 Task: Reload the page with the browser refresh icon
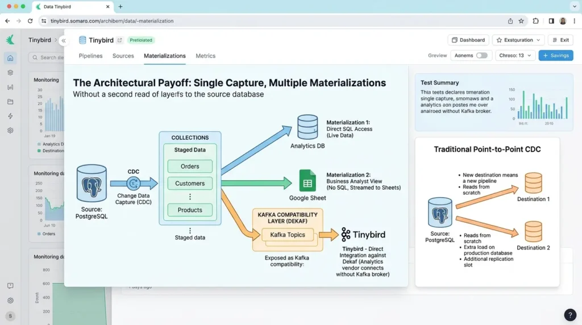point(30,21)
